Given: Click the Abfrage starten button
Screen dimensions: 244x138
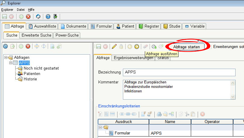Looking at the screenshot, I should (x=187, y=47).
